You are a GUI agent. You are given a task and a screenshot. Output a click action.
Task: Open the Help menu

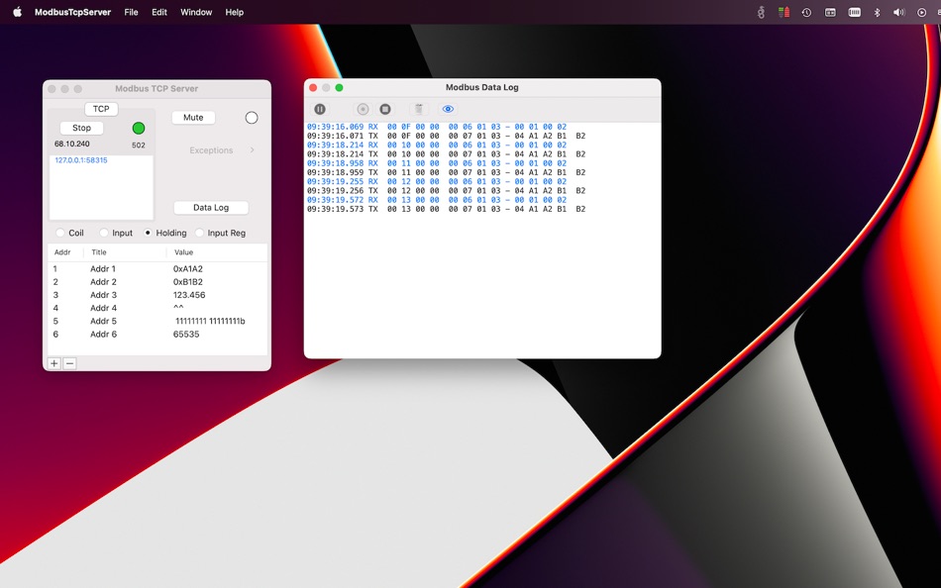pyautogui.click(x=234, y=12)
